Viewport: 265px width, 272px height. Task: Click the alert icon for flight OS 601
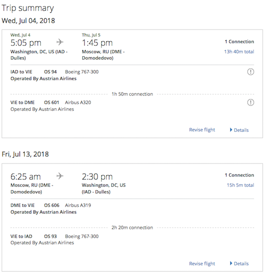point(251,102)
